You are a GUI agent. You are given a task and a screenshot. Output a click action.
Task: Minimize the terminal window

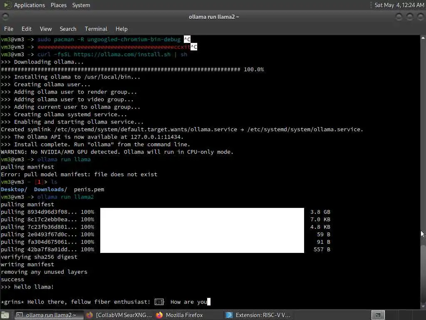[399, 17]
